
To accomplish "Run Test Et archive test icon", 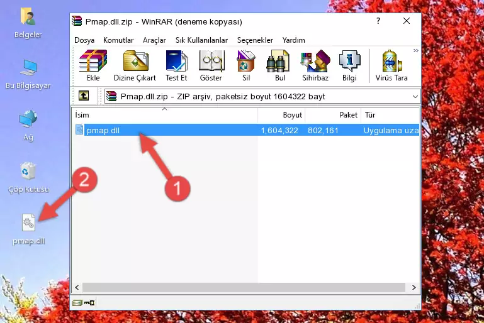I will click(x=176, y=65).
